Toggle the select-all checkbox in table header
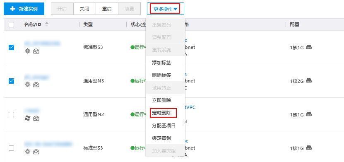The image size is (344, 162). click(12, 24)
